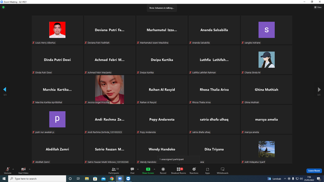This screenshot has width=324, height=182.
Task: Click Rhosa Thalia Ariva participant tile
Action: tap(214, 89)
